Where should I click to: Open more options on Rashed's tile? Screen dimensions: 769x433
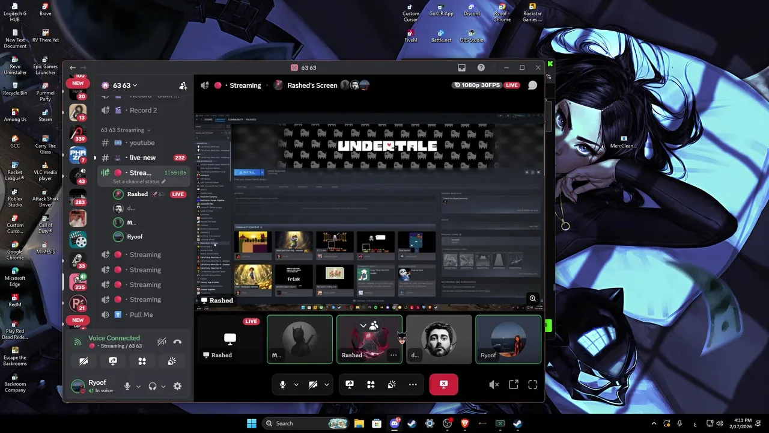[394, 355]
